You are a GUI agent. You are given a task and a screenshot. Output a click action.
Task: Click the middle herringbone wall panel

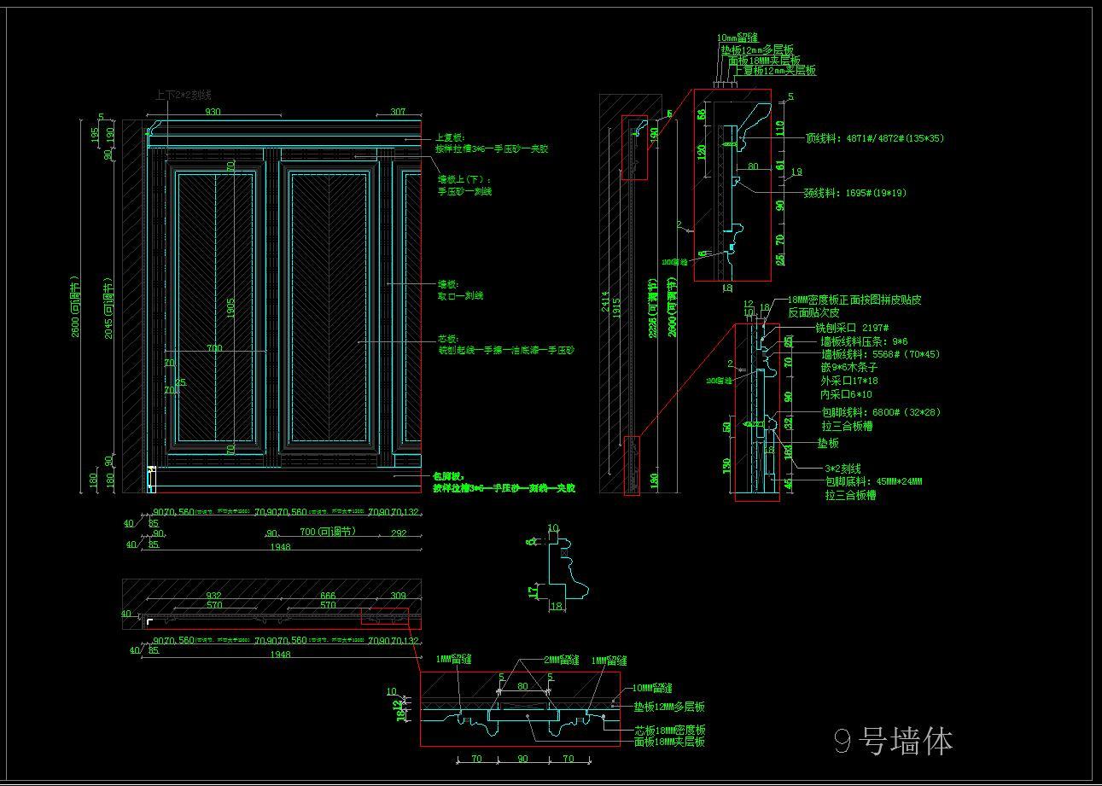point(329,309)
